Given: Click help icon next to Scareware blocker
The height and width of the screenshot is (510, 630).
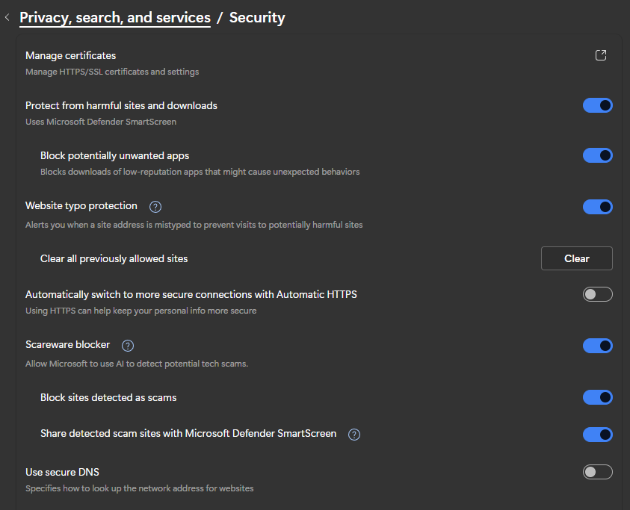Looking at the screenshot, I should pos(128,346).
